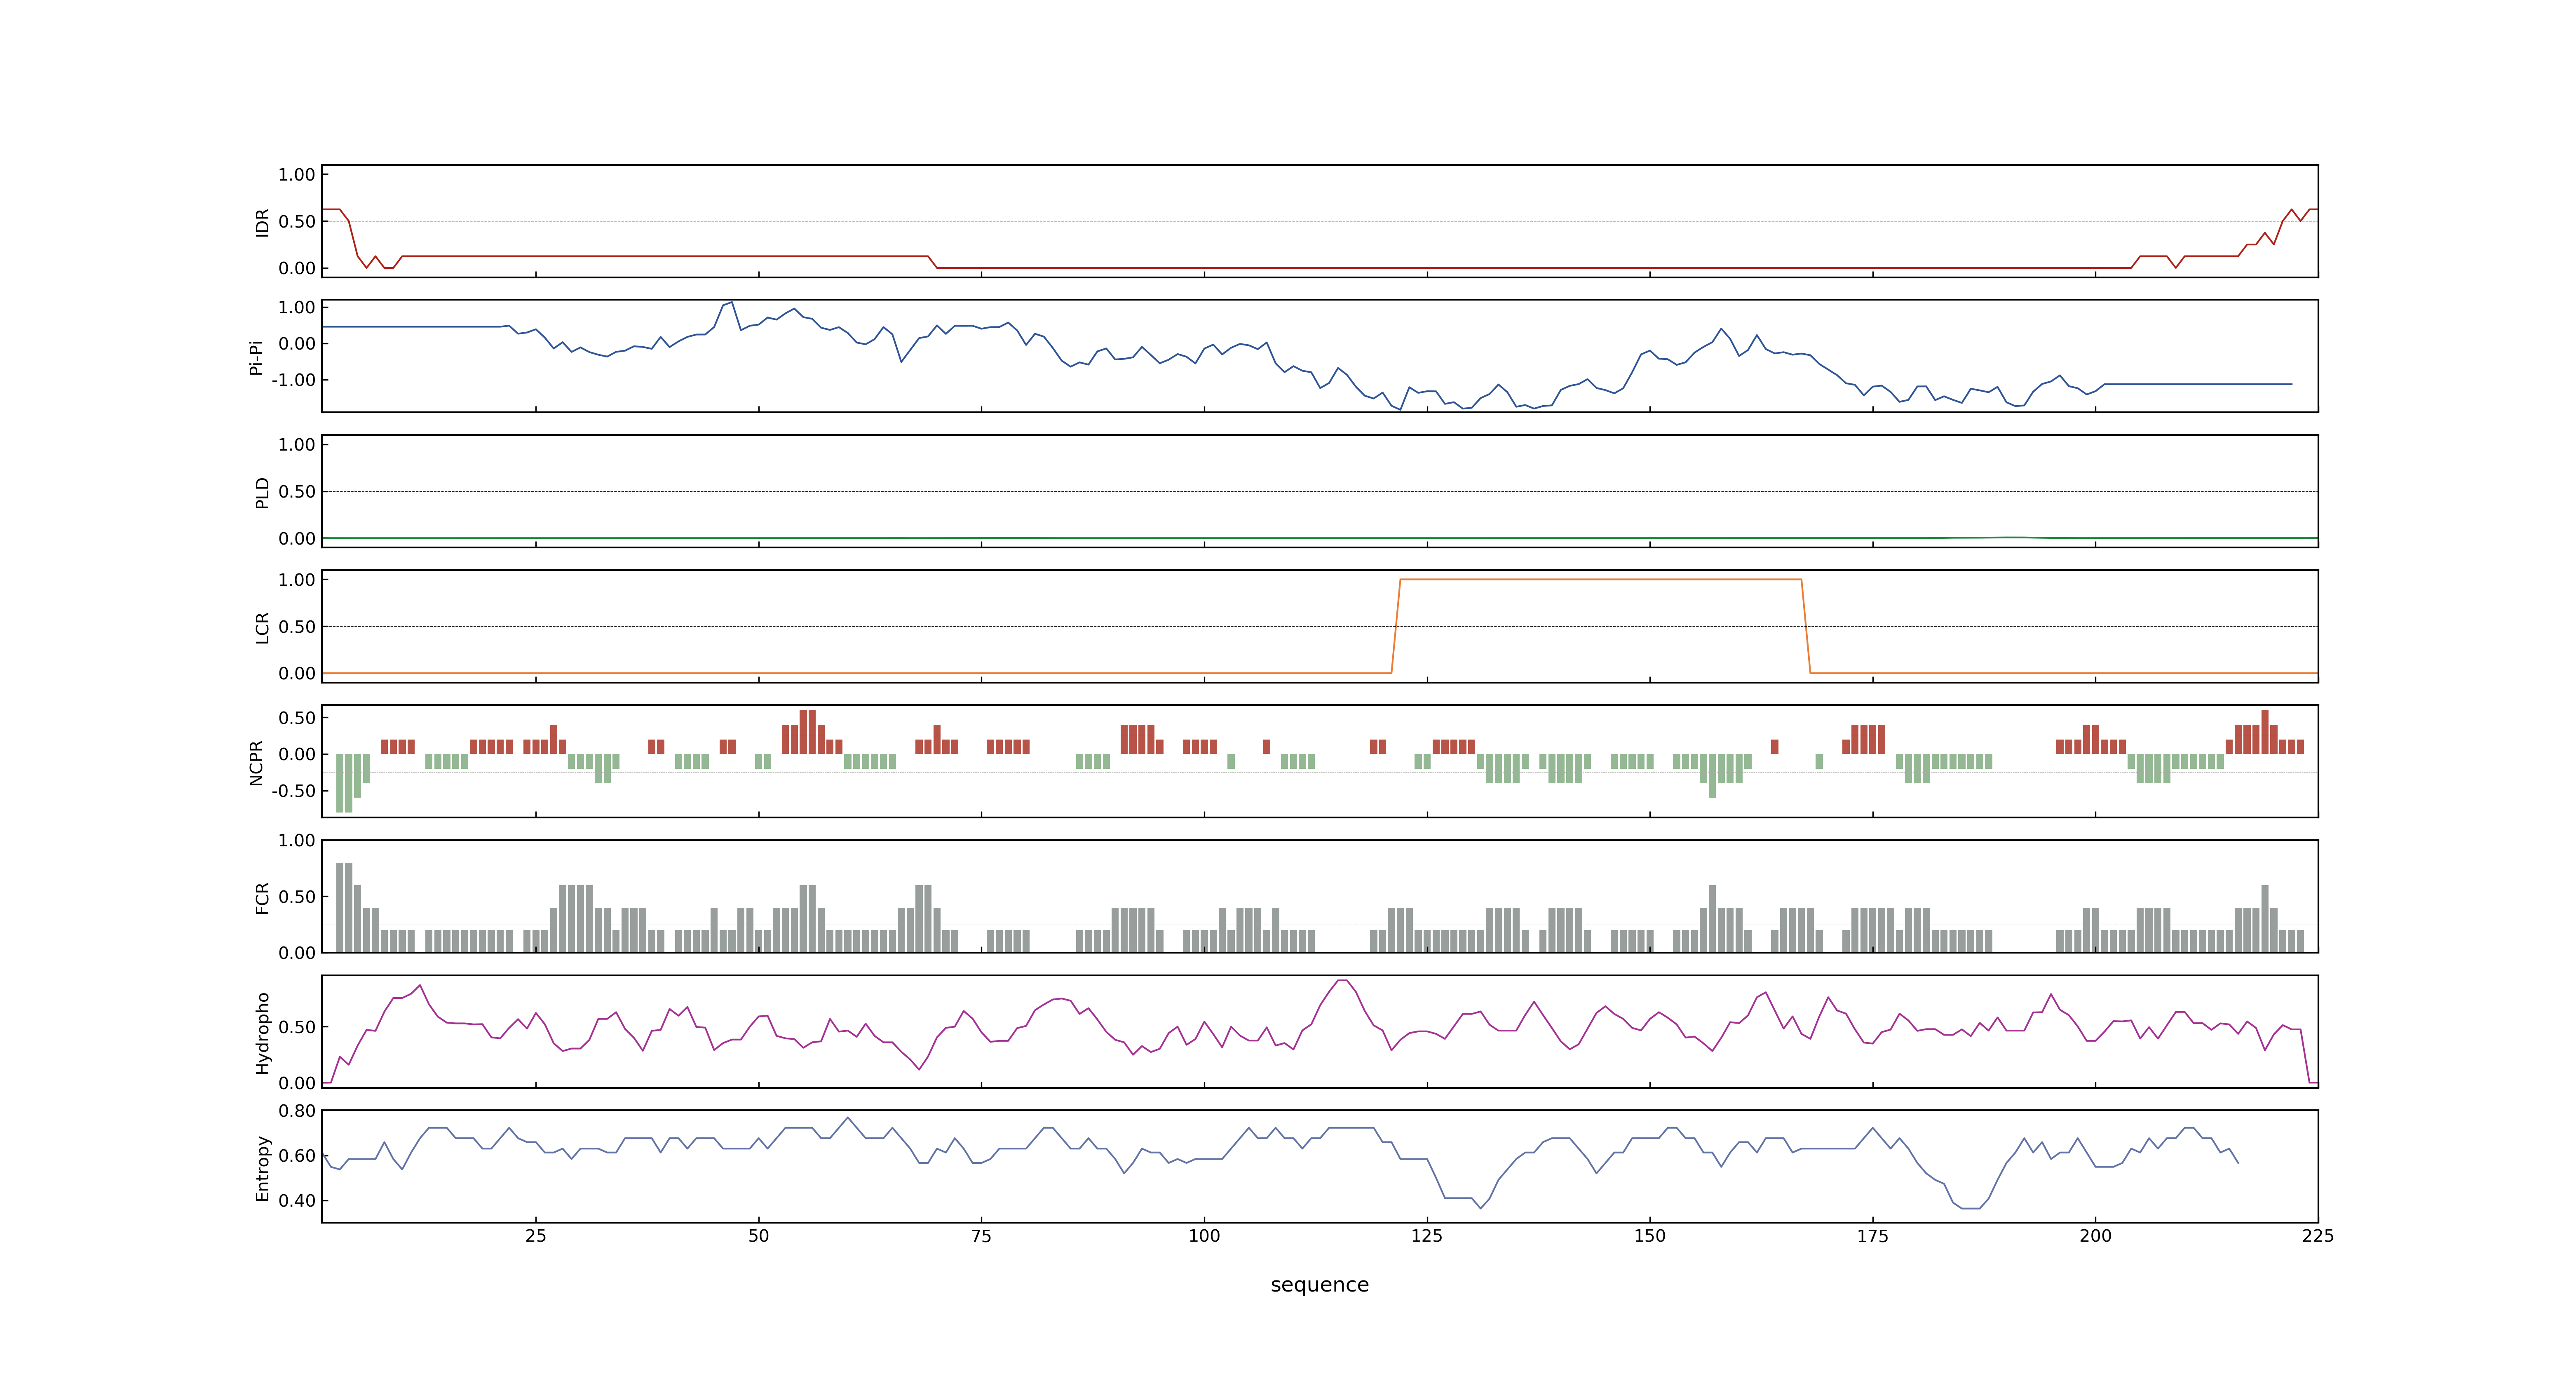Select the 'Pi-Pi' y-axis label

[256, 357]
